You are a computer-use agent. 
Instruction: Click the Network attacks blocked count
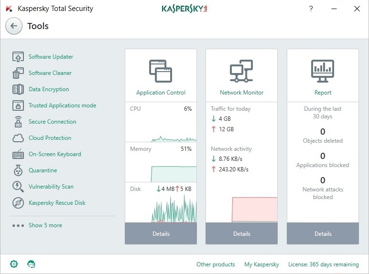(x=323, y=180)
